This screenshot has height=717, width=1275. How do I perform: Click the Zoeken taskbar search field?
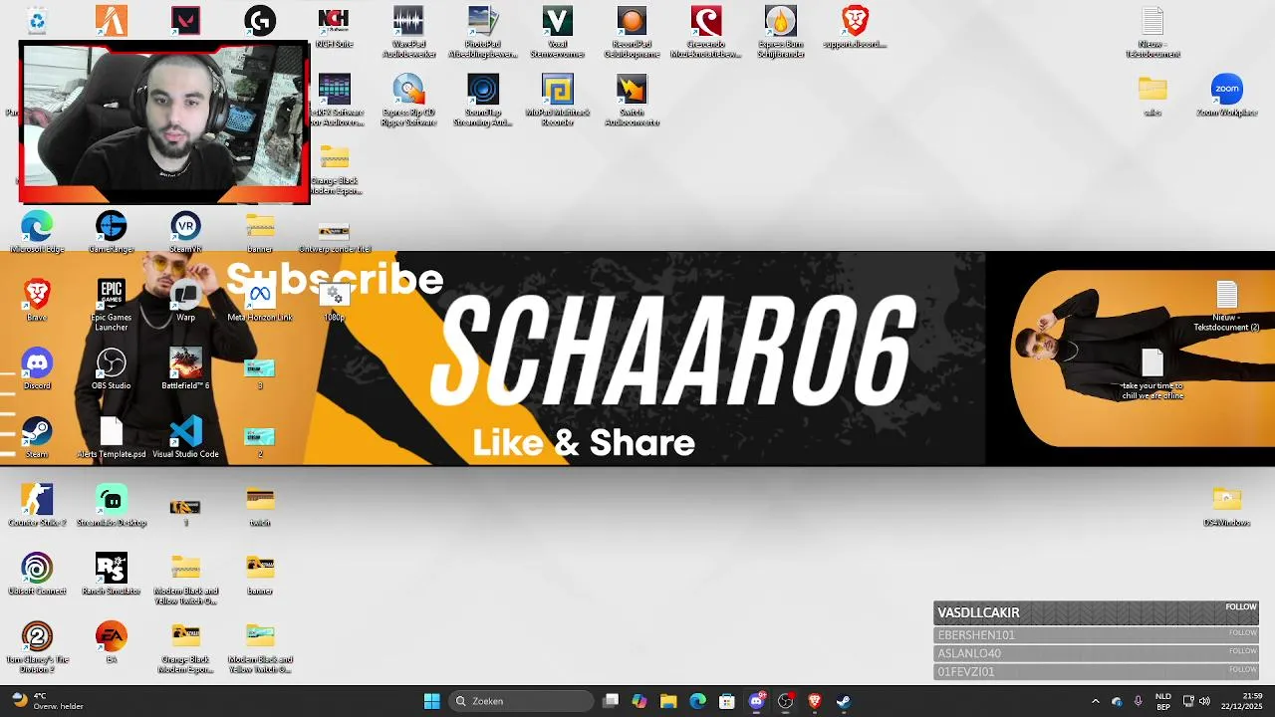(x=522, y=701)
